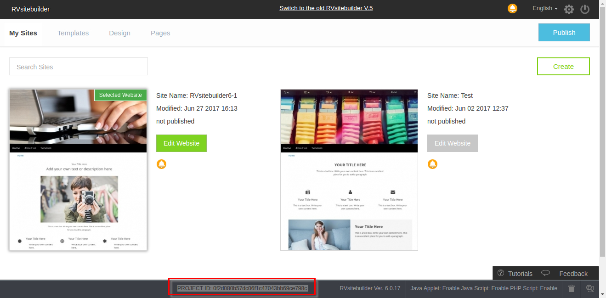Click the Feedback speech bubble icon
Screen dimensions: 606x298
[545, 273]
